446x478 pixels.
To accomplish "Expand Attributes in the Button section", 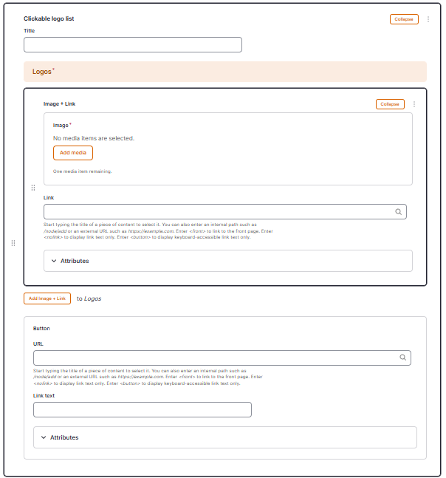I will tap(224, 437).
